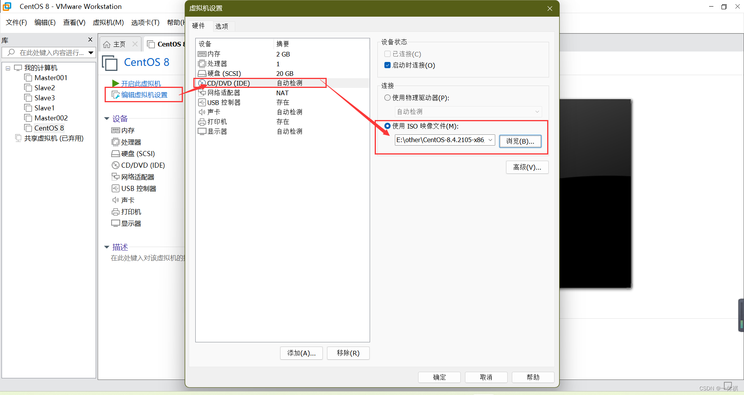Click the processor icon in the dialog device list
The image size is (744, 395).
[202, 64]
